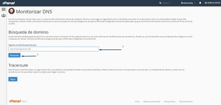Focus the Buscar search field in header
221x105 pixels.
(167, 3)
